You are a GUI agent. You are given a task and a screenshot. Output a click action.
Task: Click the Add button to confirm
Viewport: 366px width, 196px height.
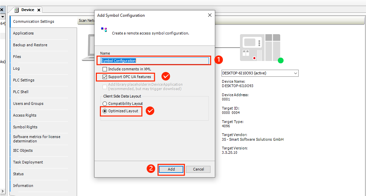tap(171, 169)
